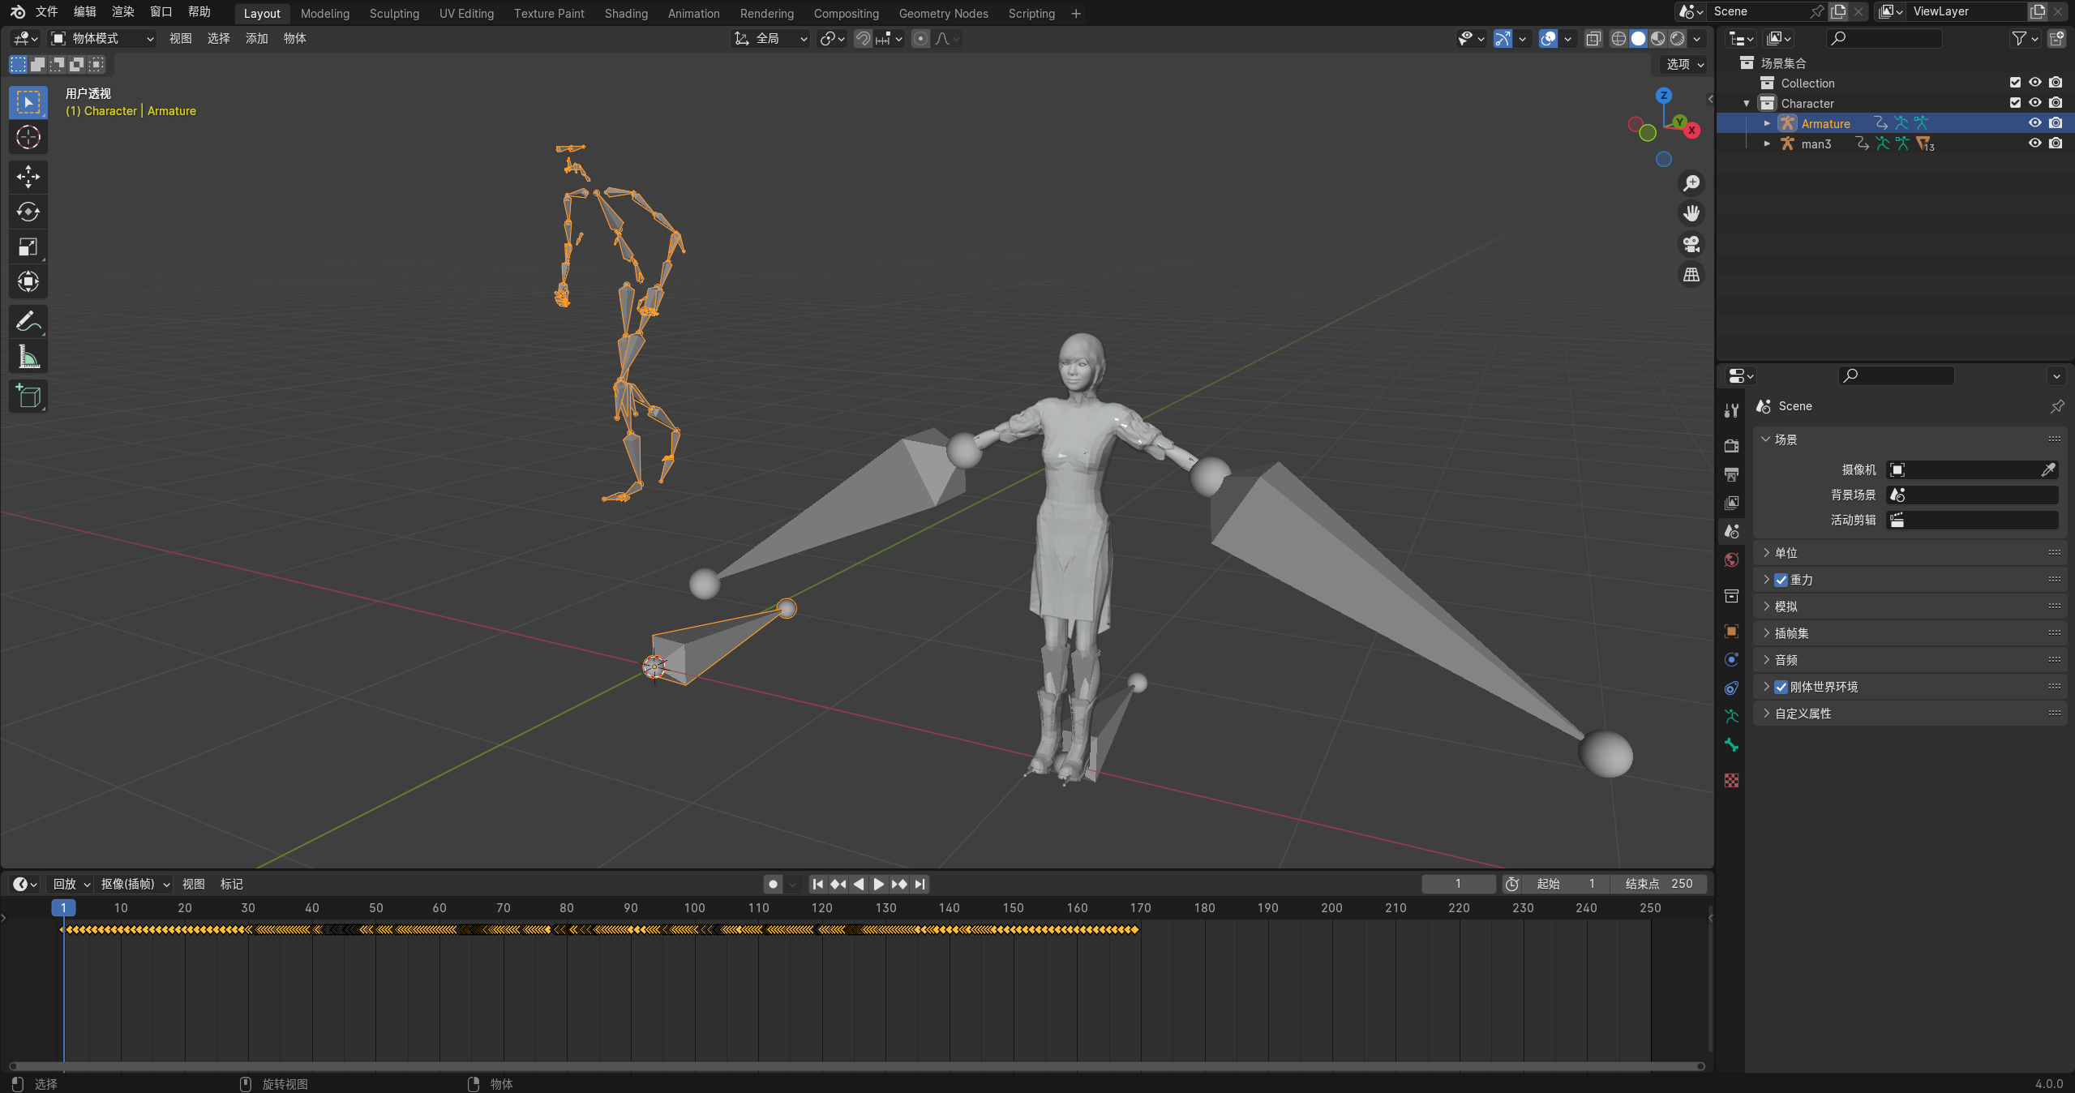
Task: Expand the man3 tree item
Action: (1767, 144)
